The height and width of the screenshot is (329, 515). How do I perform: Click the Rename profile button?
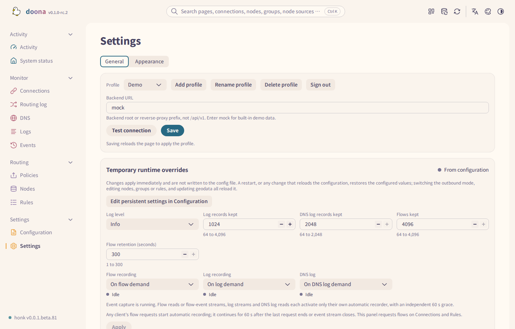[x=233, y=85]
